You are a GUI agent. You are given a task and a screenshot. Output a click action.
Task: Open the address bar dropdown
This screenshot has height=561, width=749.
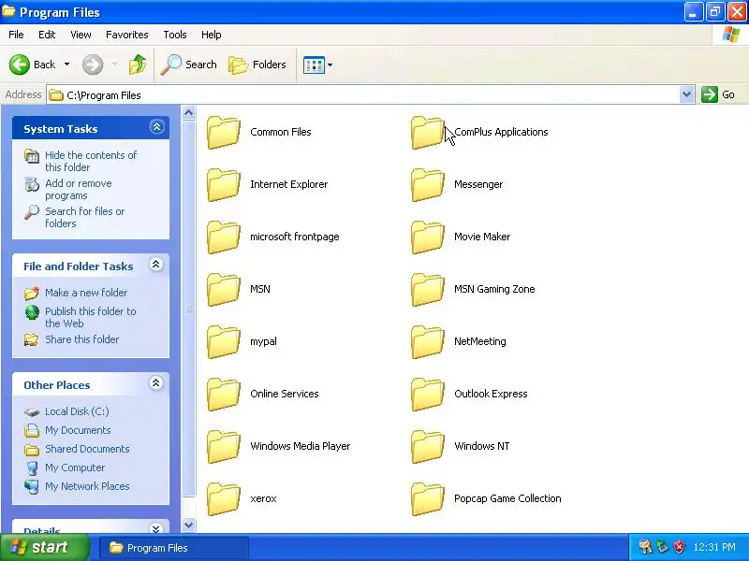pos(686,94)
